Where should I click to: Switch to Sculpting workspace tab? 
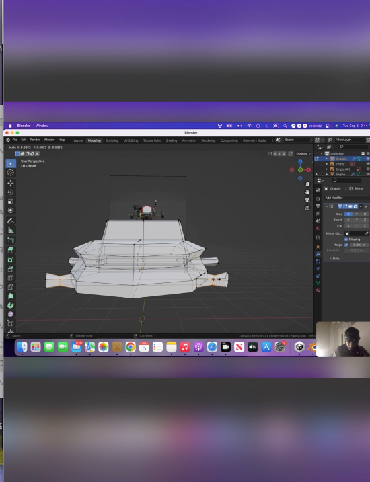tap(112, 140)
